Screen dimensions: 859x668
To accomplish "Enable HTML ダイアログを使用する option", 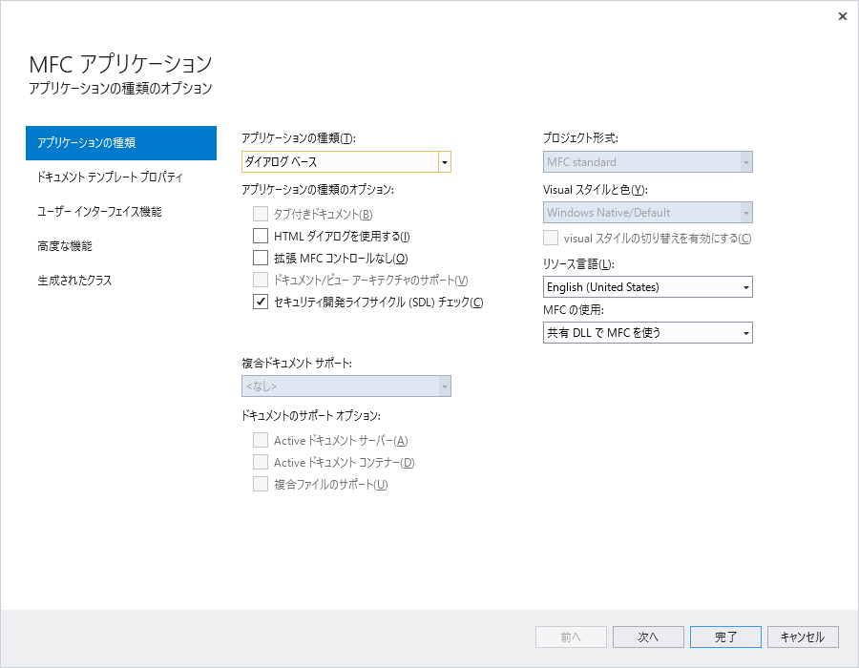I will pos(260,235).
